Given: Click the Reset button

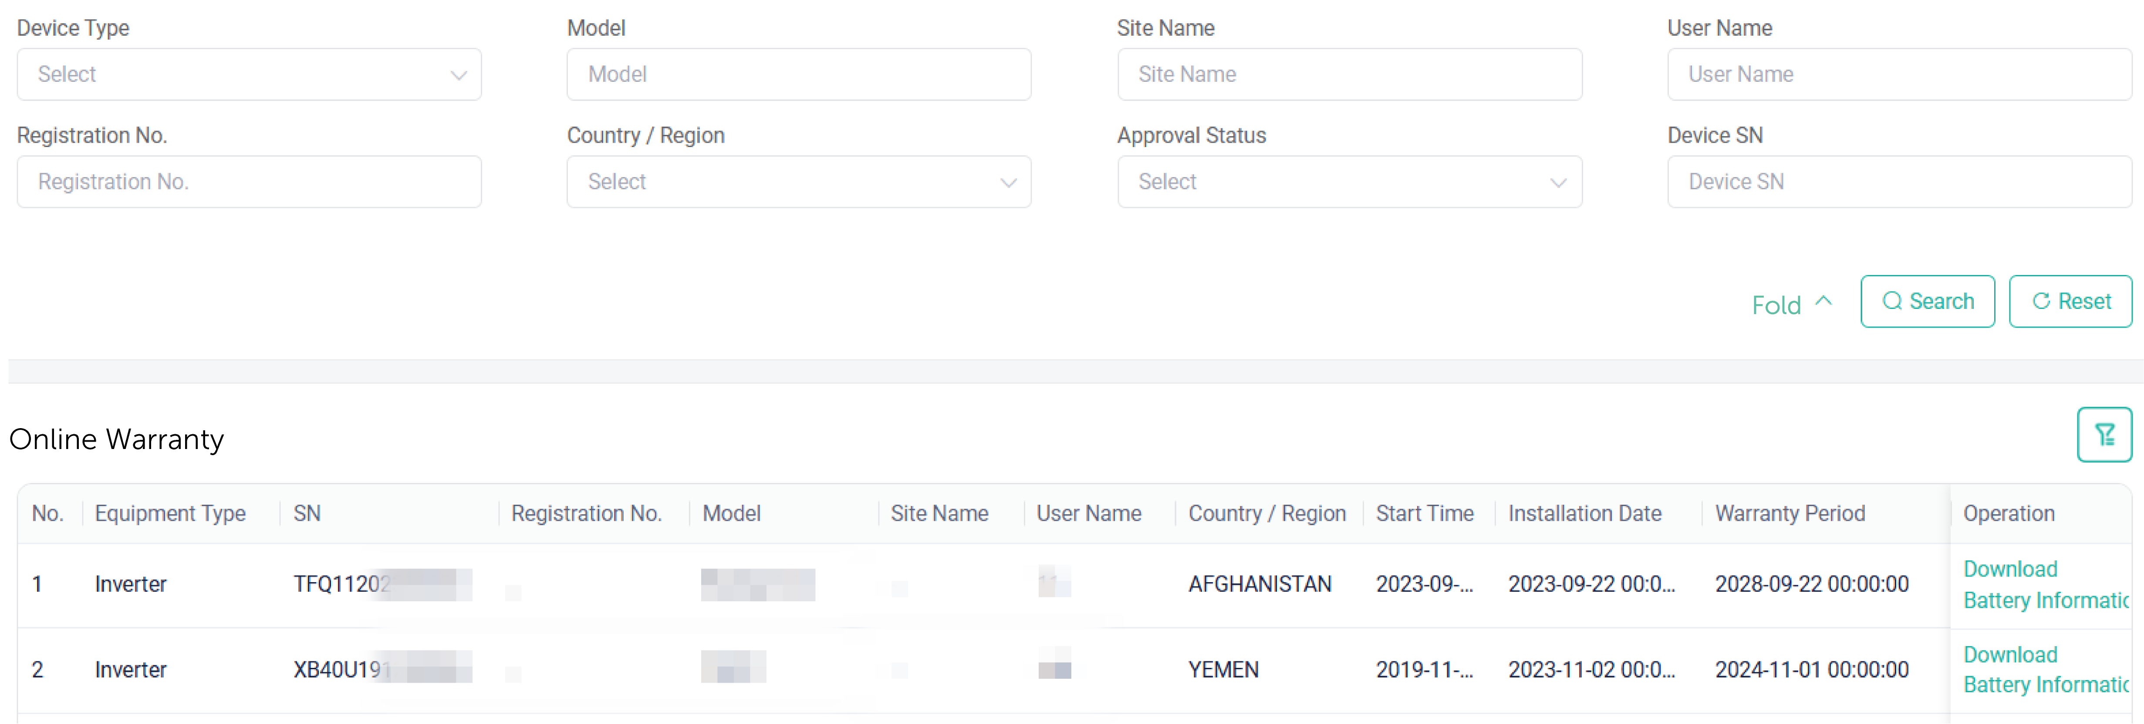Looking at the screenshot, I should (x=2070, y=301).
